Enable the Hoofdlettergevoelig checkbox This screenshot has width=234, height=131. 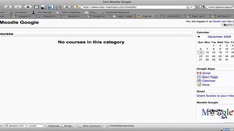pyautogui.click(x=107, y=126)
